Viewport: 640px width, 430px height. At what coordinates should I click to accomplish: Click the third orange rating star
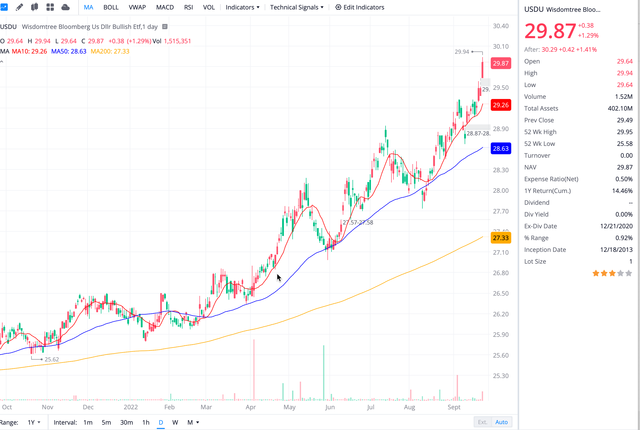(612, 273)
